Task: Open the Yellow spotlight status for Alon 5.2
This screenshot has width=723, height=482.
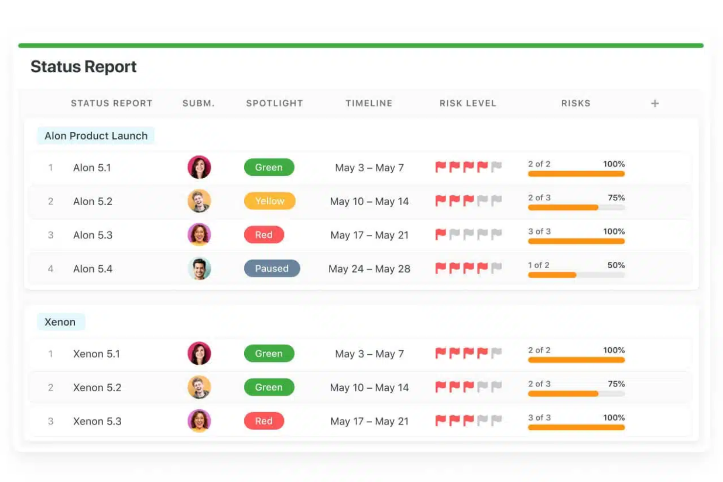Action: (x=269, y=201)
